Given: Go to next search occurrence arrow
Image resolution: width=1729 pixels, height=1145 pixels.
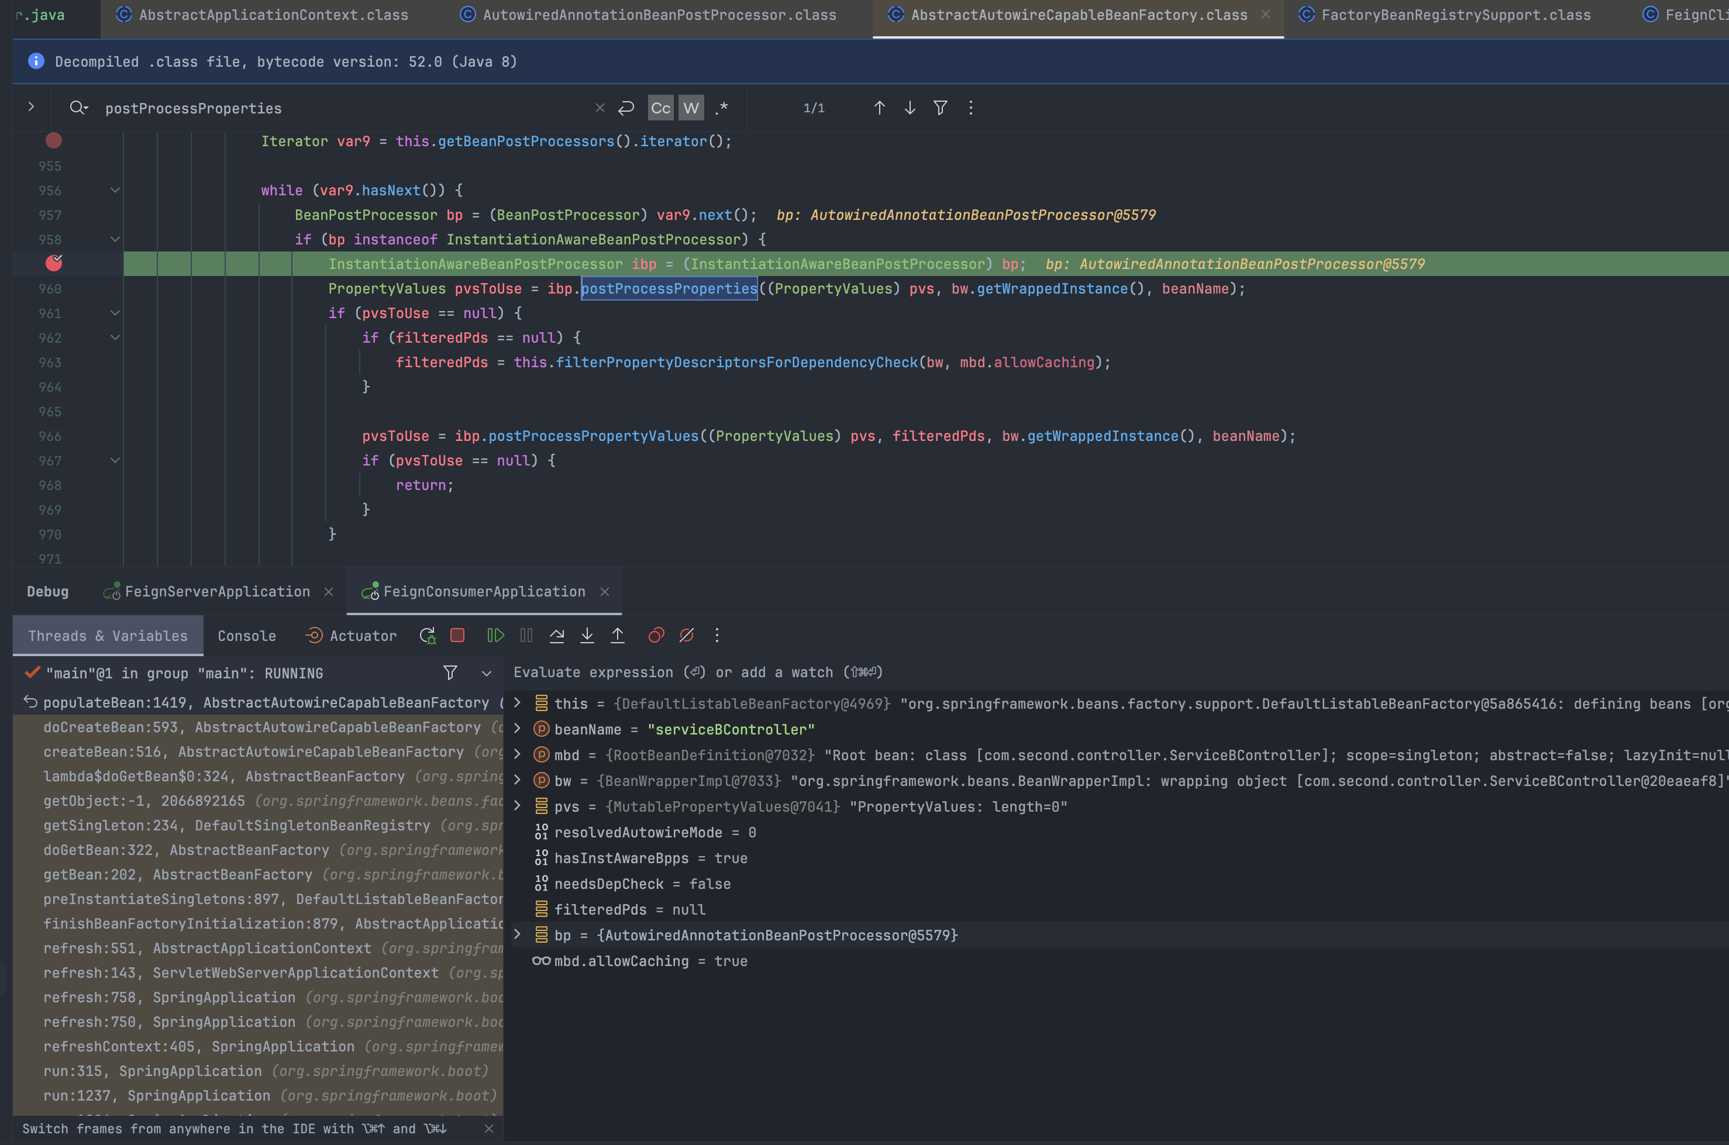Looking at the screenshot, I should 910,108.
